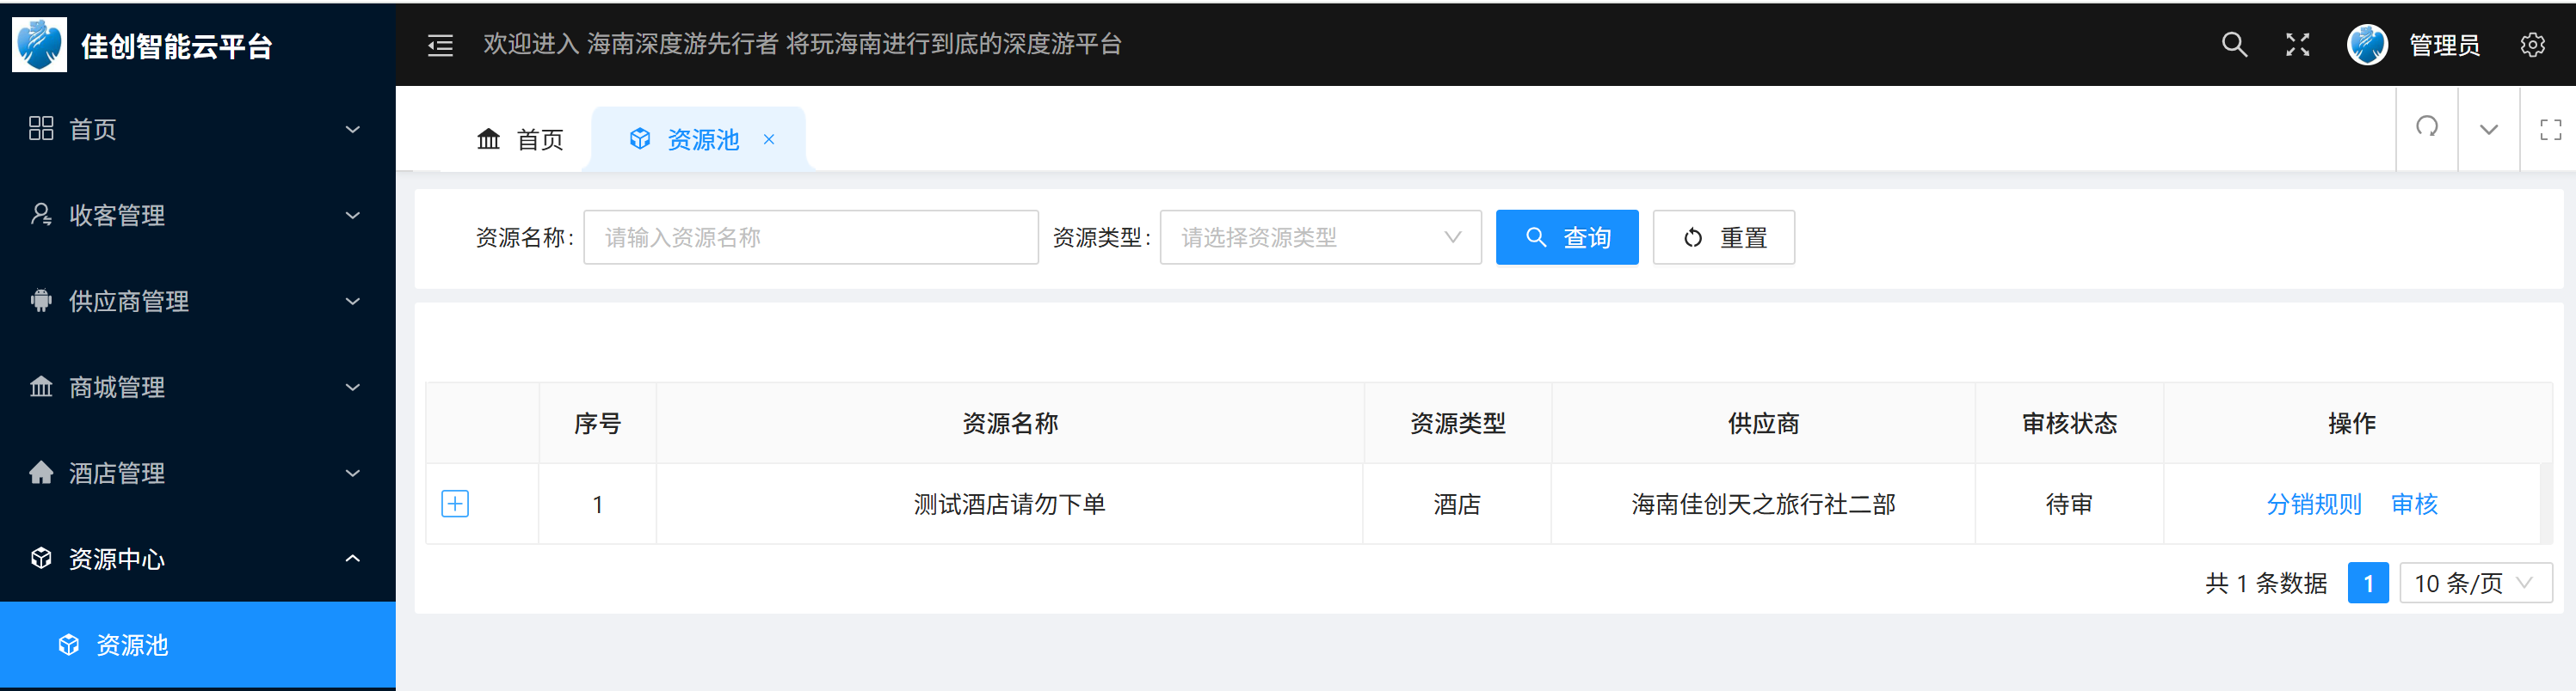Screen dimensions: 2576x691
Task: Select 资源池 in the sidebar submenu
Action: click(x=132, y=645)
